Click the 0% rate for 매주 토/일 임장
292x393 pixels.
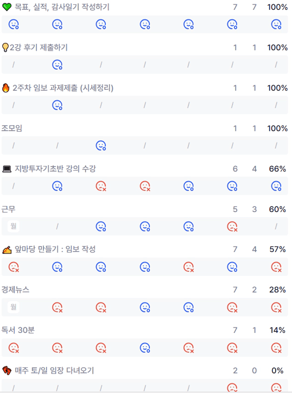[278, 371]
